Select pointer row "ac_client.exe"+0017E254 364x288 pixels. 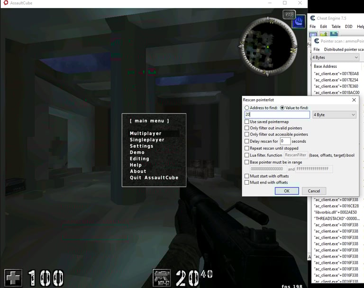[336, 80]
